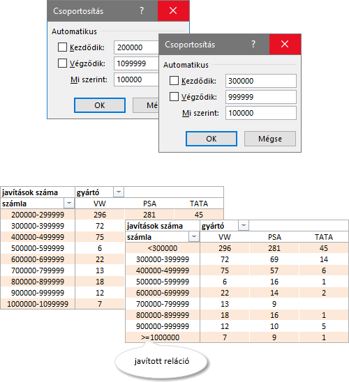Viewport: 349px width, 382px height.
Task: Confirm with OK in front dialog
Action: click(211, 139)
